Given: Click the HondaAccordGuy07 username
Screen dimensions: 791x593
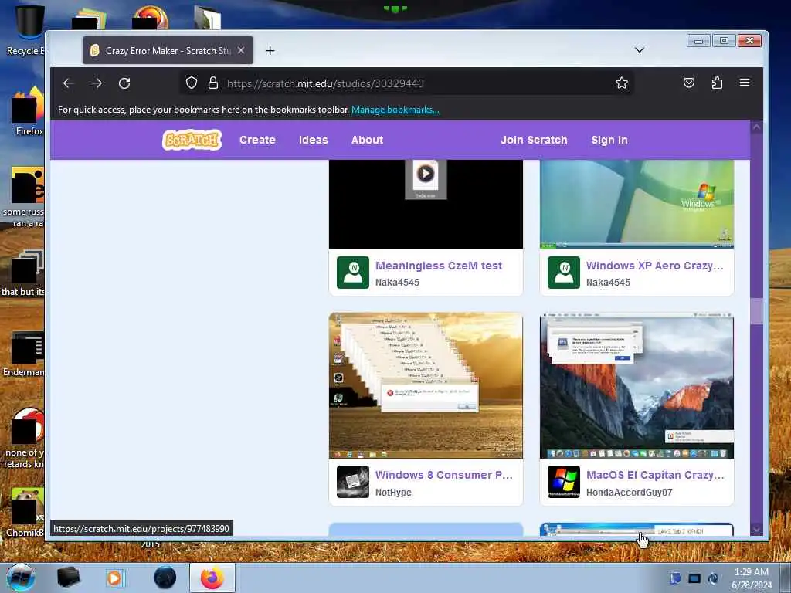Looking at the screenshot, I should coord(629,492).
